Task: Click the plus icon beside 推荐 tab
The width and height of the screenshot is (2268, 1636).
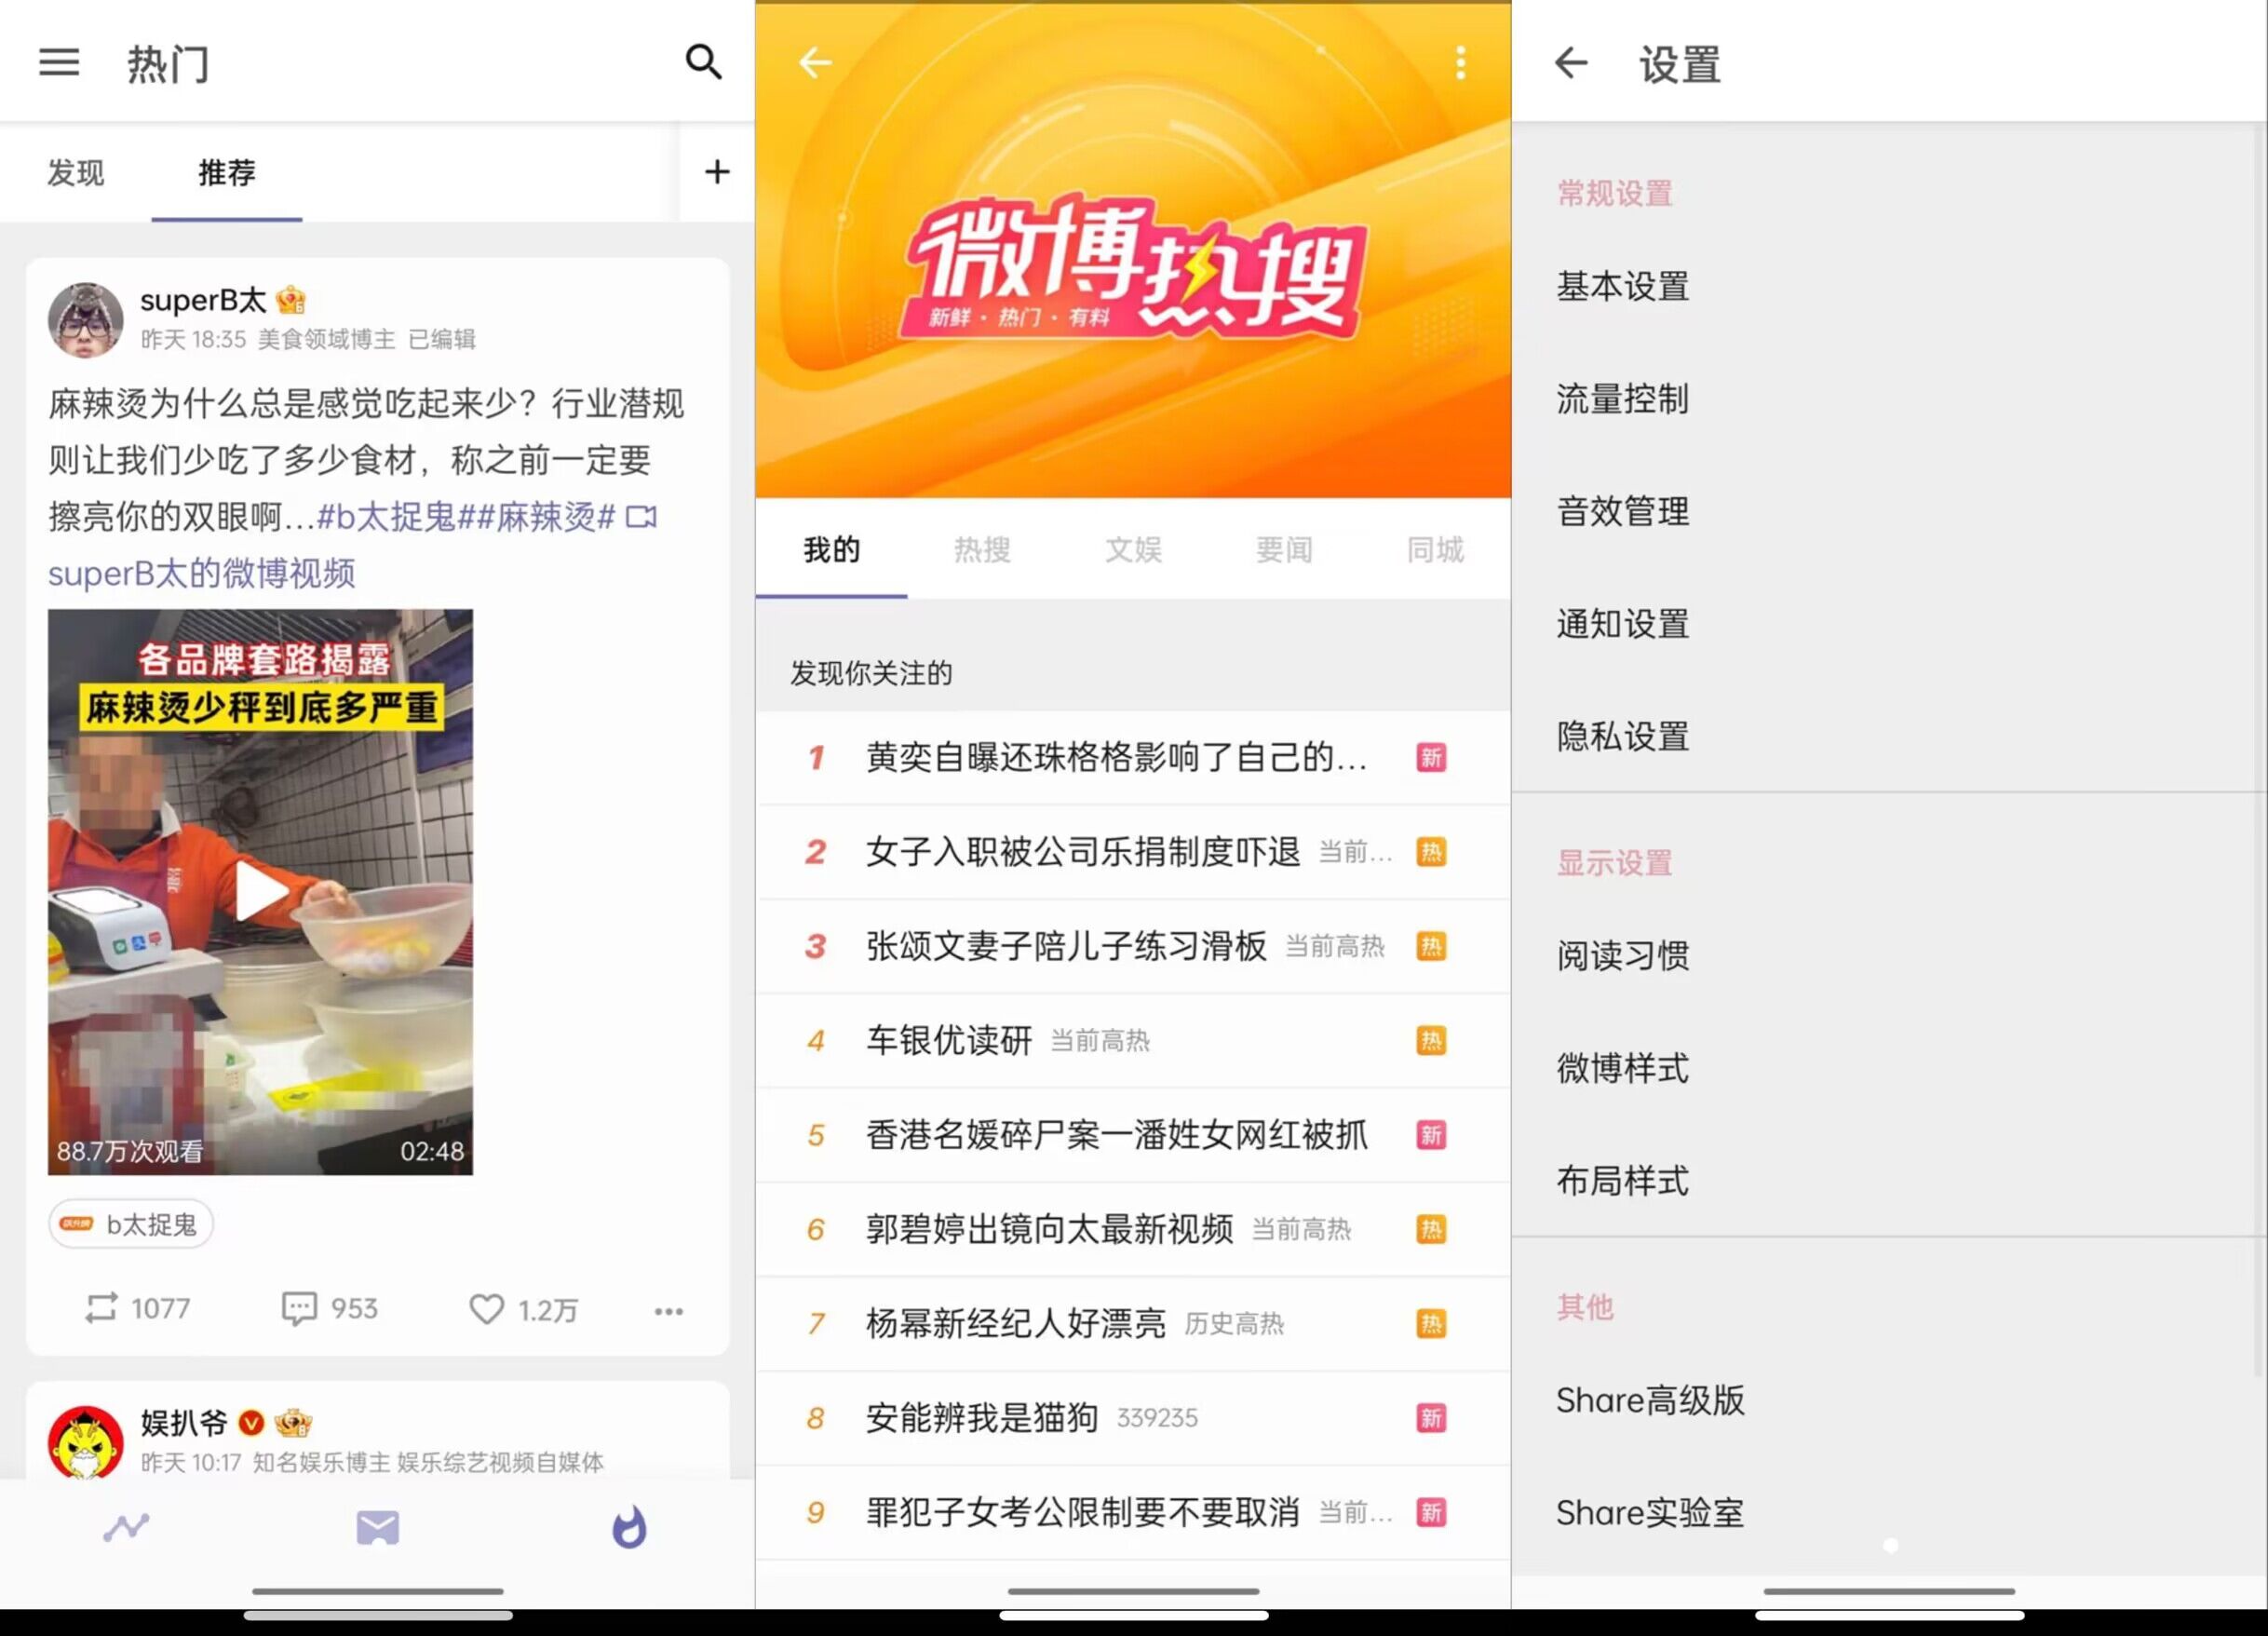Action: [x=716, y=172]
